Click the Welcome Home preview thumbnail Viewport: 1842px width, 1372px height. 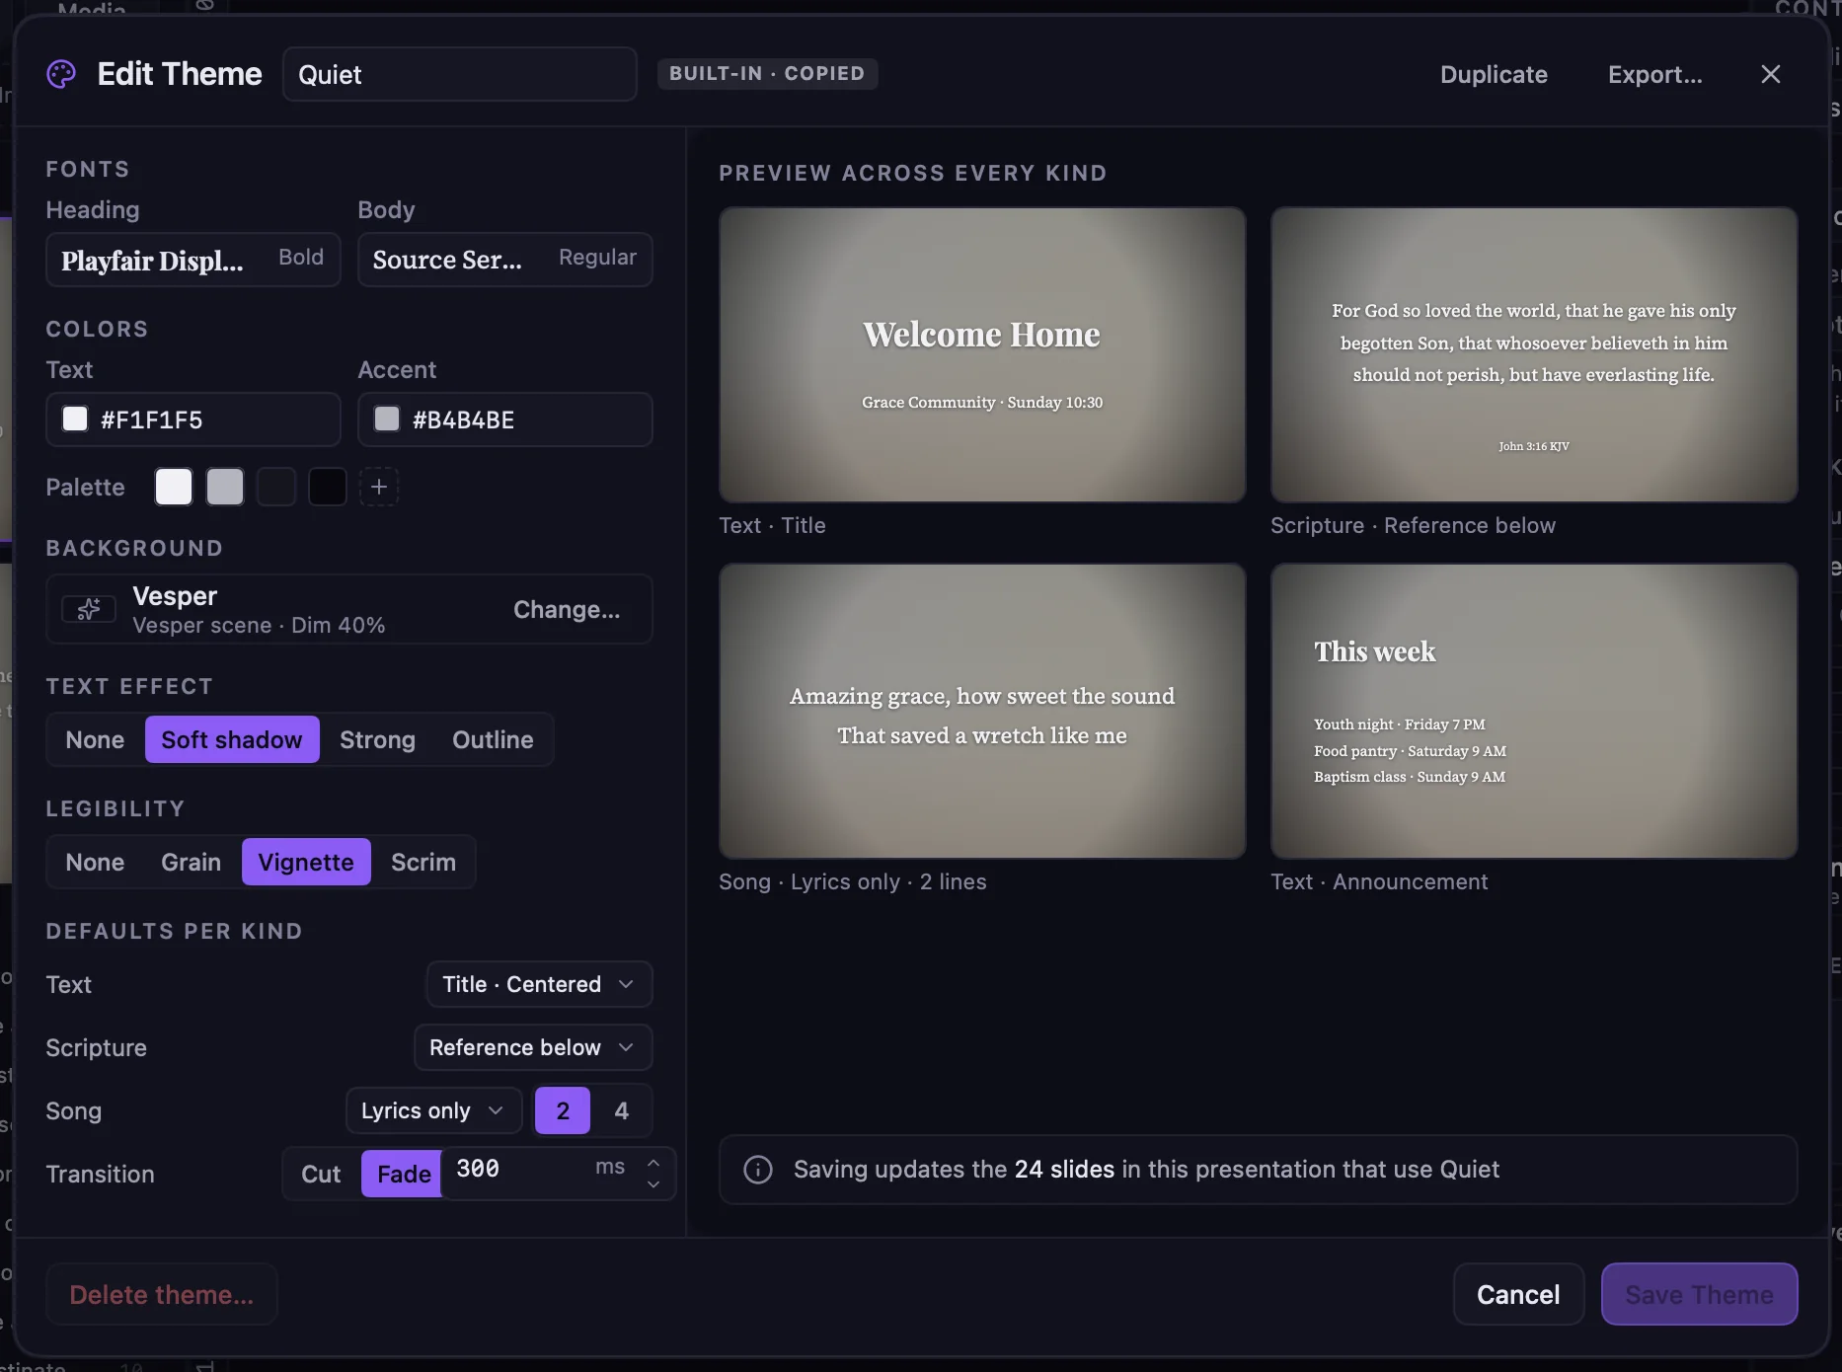982,354
